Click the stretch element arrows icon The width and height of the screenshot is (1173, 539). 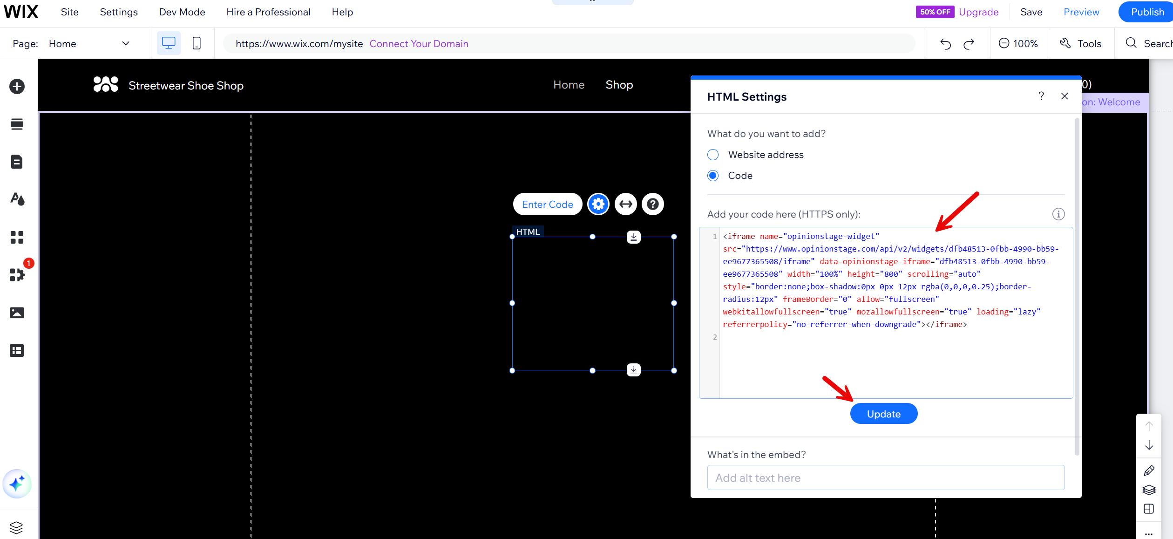[625, 204]
